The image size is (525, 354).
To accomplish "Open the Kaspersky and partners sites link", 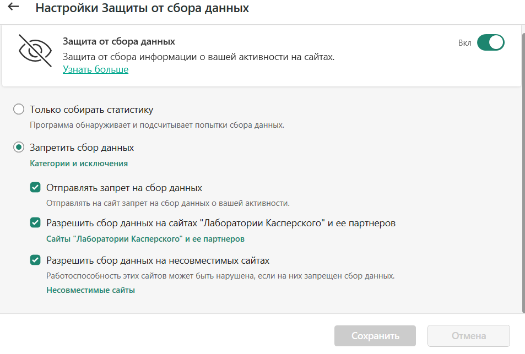I will [x=145, y=239].
